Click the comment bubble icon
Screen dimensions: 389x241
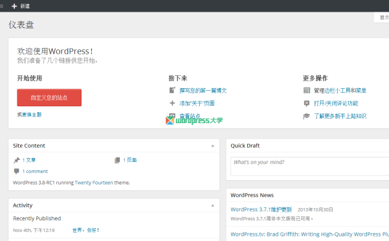coord(16,171)
